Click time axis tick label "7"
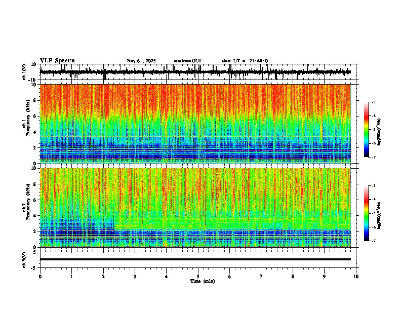The height and width of the screenshot is (310, 401). click(261, 277)
